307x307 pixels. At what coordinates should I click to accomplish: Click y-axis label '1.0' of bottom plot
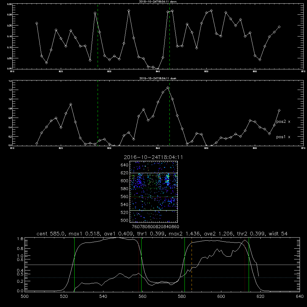20,256
